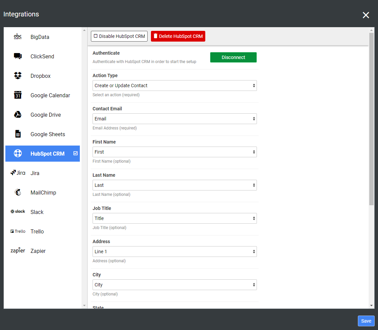Click the 'City (optional)' hint text
The height and width of the screenshot is (330, 378).
[105, 294]
